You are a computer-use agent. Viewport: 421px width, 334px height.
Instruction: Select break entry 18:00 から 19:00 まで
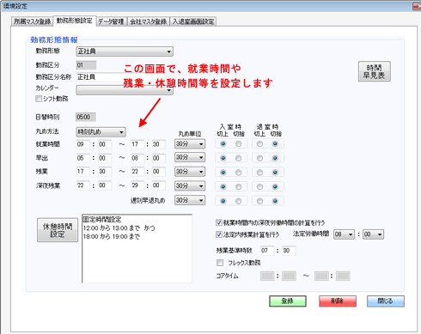click(x=112, y=236)
